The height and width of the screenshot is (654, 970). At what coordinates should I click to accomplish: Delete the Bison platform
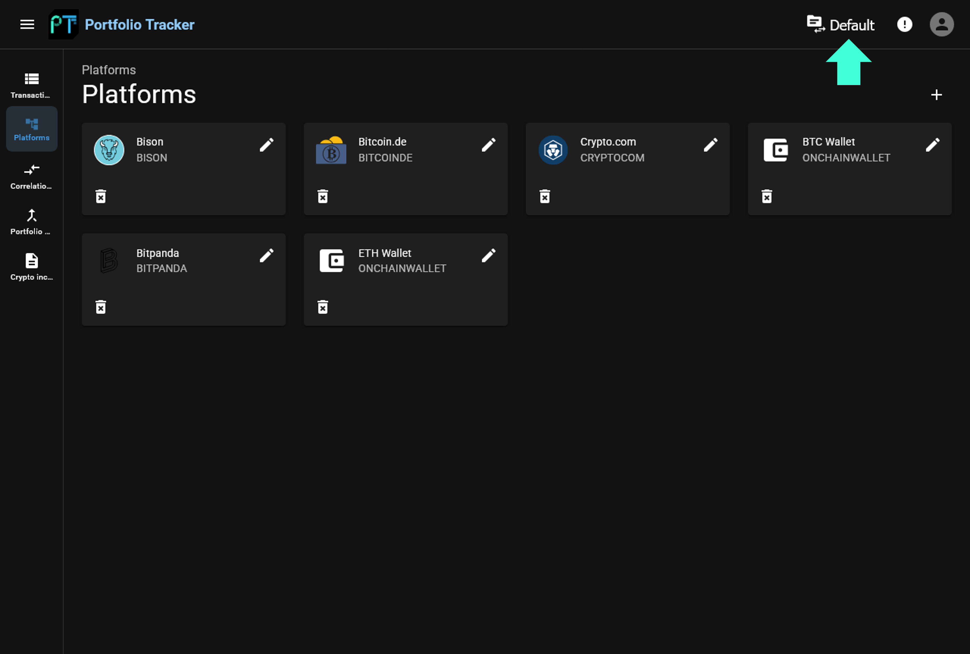tap(101, 196)
